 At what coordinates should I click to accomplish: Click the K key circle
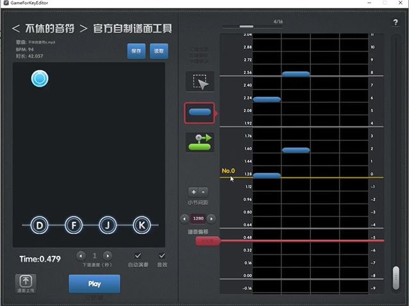142,225
